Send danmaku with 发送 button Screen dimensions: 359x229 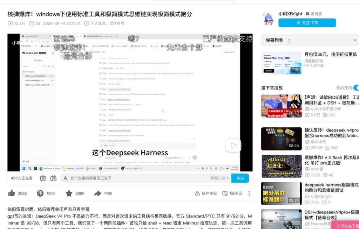[x=240, y=178]
